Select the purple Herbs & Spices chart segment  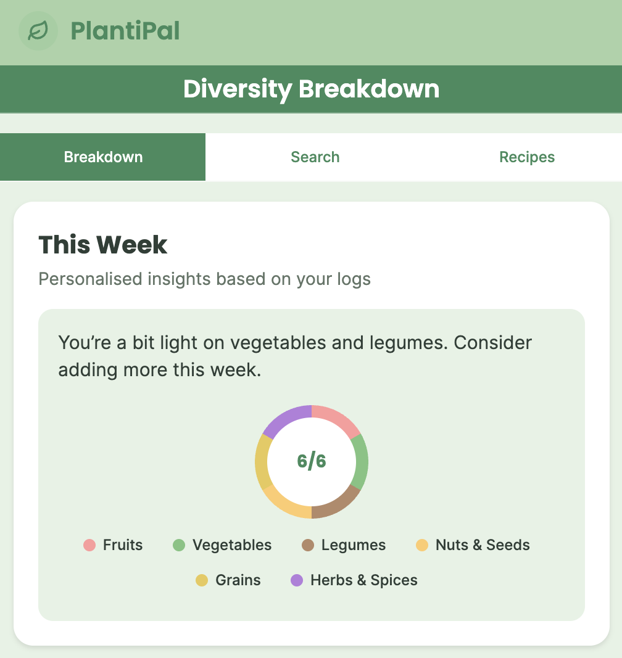[x=286, y=418]
